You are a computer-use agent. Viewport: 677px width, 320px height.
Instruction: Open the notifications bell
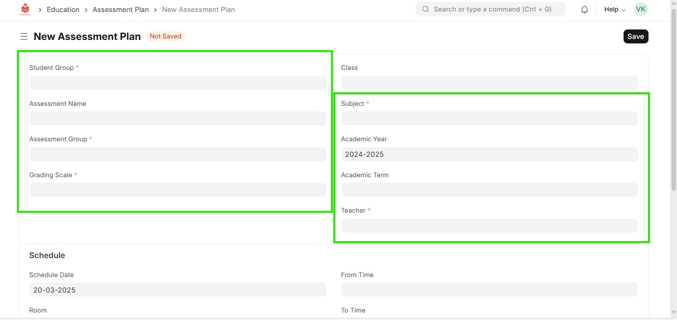584,9
